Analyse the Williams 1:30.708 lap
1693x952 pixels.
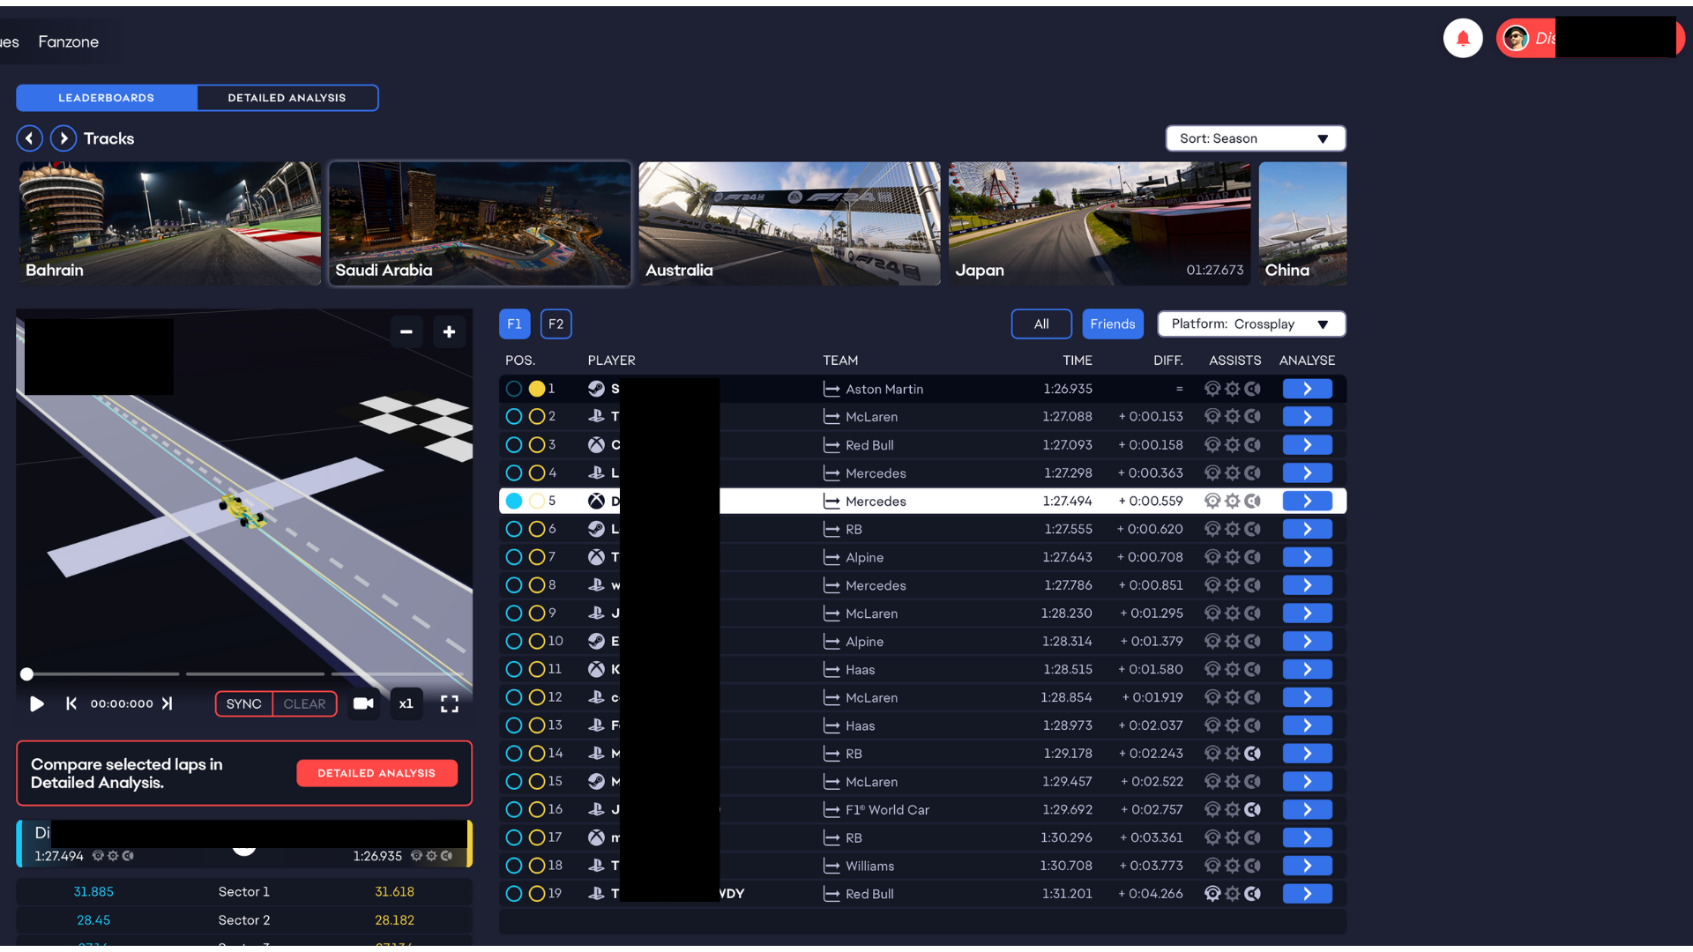tap(1307, 866)
